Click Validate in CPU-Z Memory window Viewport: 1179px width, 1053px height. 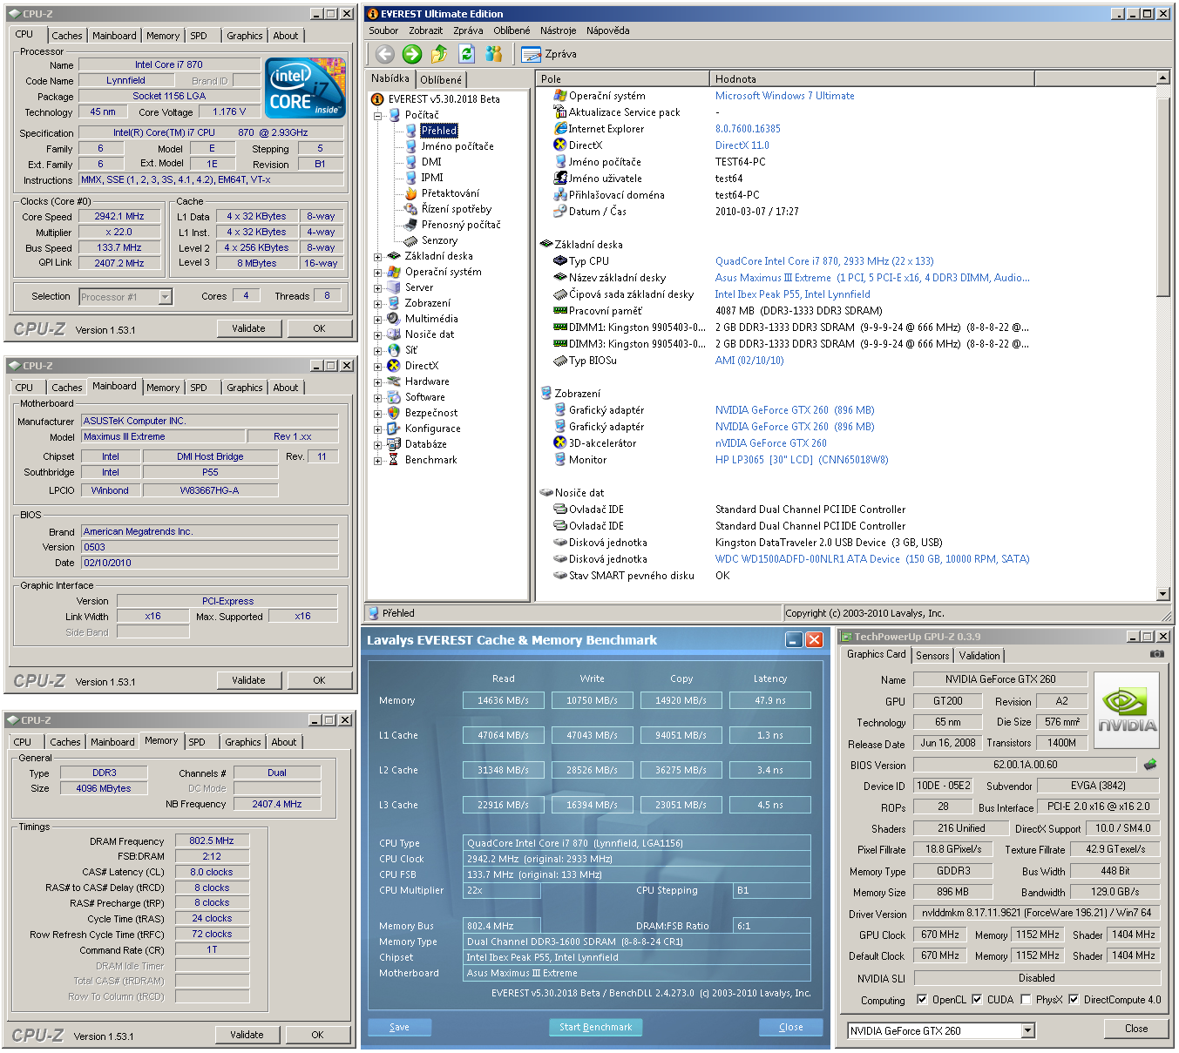pos(247,1035)
